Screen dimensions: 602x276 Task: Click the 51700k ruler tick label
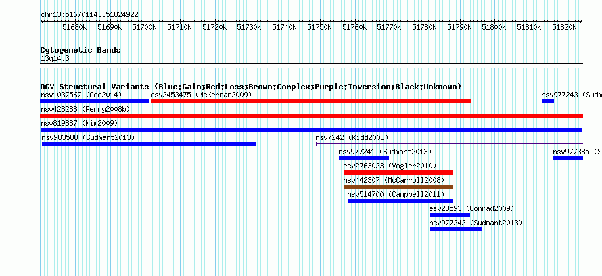click(x=144, y=27)
